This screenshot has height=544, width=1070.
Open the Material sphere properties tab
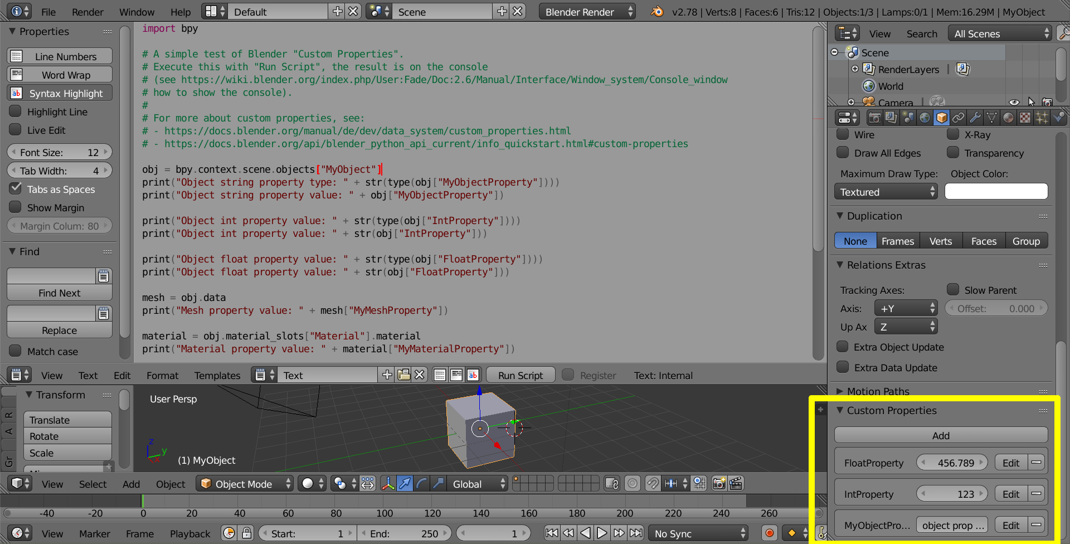coord(1008,118)
